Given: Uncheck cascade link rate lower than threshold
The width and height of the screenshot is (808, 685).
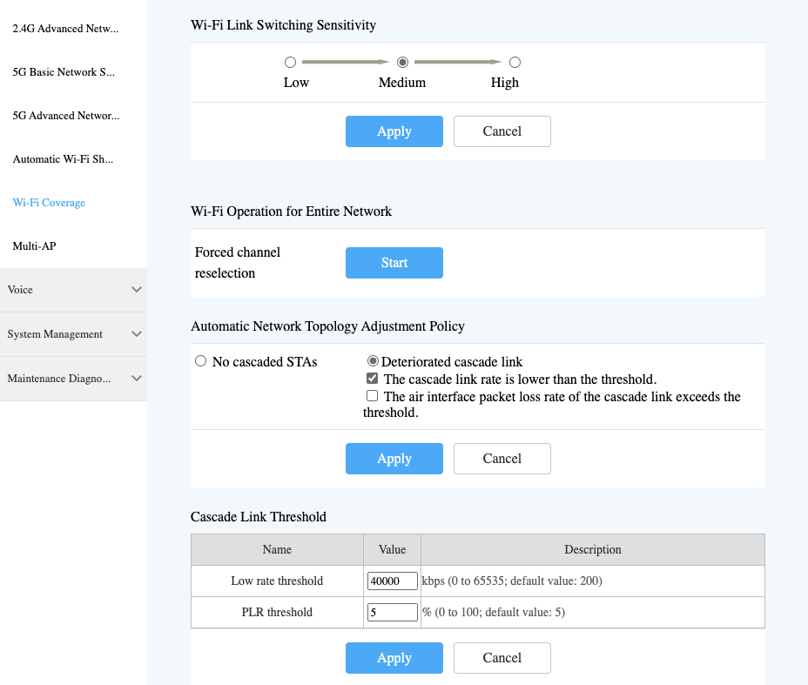Looking at the screenshot, I should coord(373,379).
